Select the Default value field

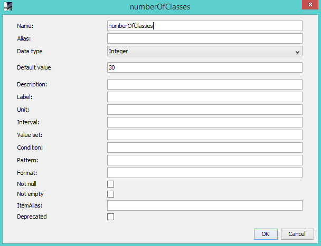tap(204, 67)
